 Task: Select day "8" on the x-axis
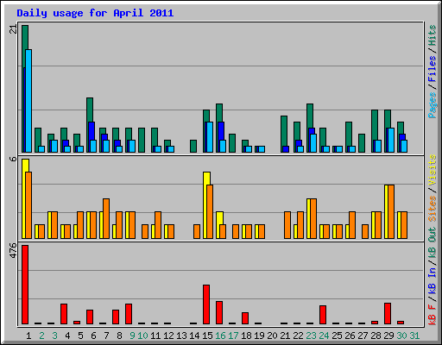pyautogui.click(x=119, y=336)
